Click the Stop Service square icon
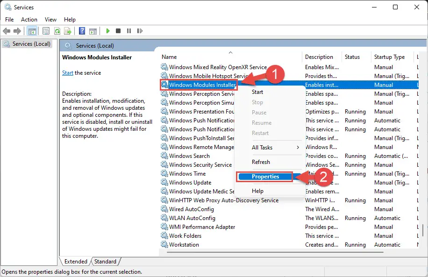Screen dimensions: 428x277 (x=118, y=31)
